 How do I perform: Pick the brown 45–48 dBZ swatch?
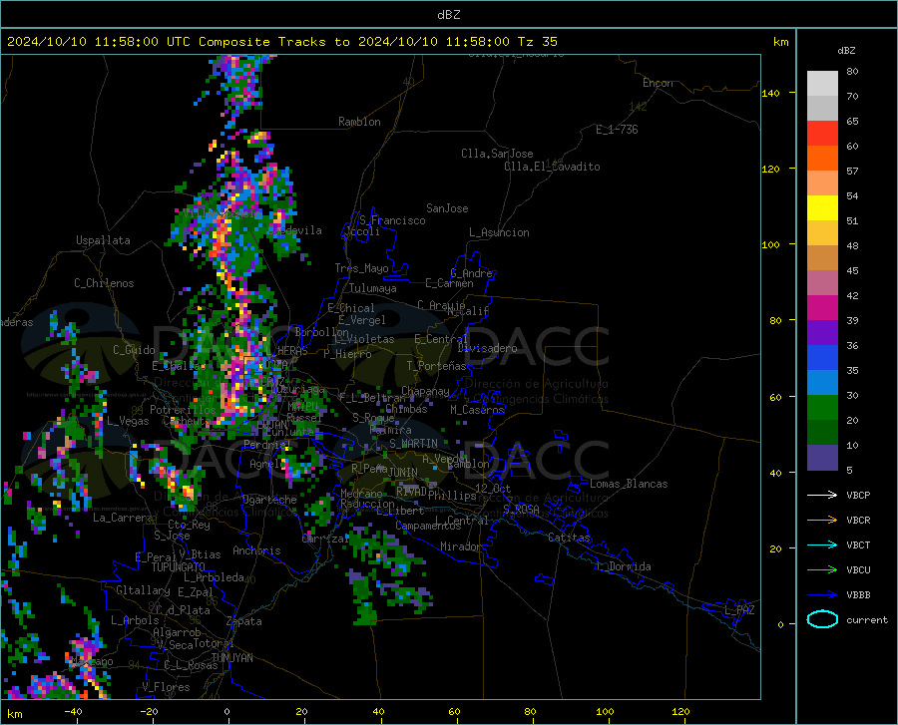(822, 258)
